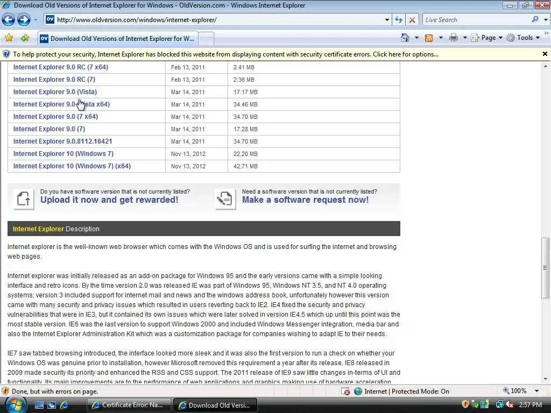Click the software request tag icon

point(225,199)
